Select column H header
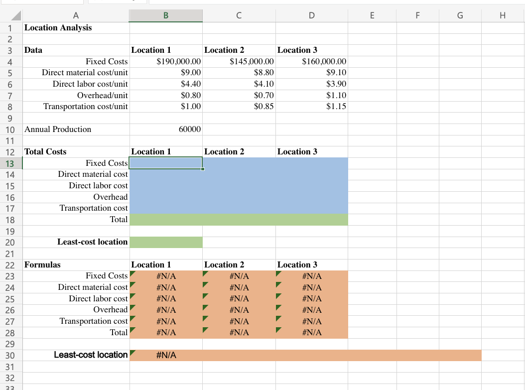 (502, 15)
